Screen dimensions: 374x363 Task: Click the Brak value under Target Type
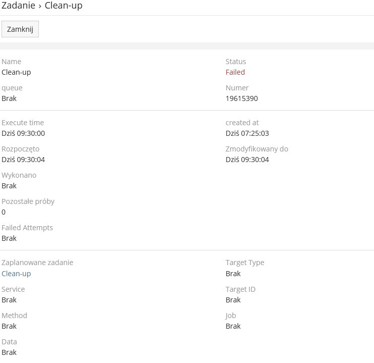[x=233, y=274]
